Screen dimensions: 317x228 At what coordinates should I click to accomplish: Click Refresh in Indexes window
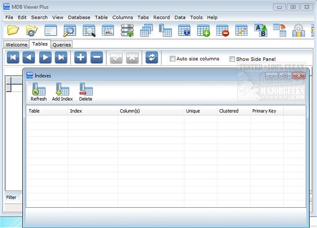tap(39, 91)
